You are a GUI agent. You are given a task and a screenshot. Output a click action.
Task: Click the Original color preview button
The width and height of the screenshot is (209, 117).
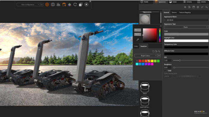[138, 34]
